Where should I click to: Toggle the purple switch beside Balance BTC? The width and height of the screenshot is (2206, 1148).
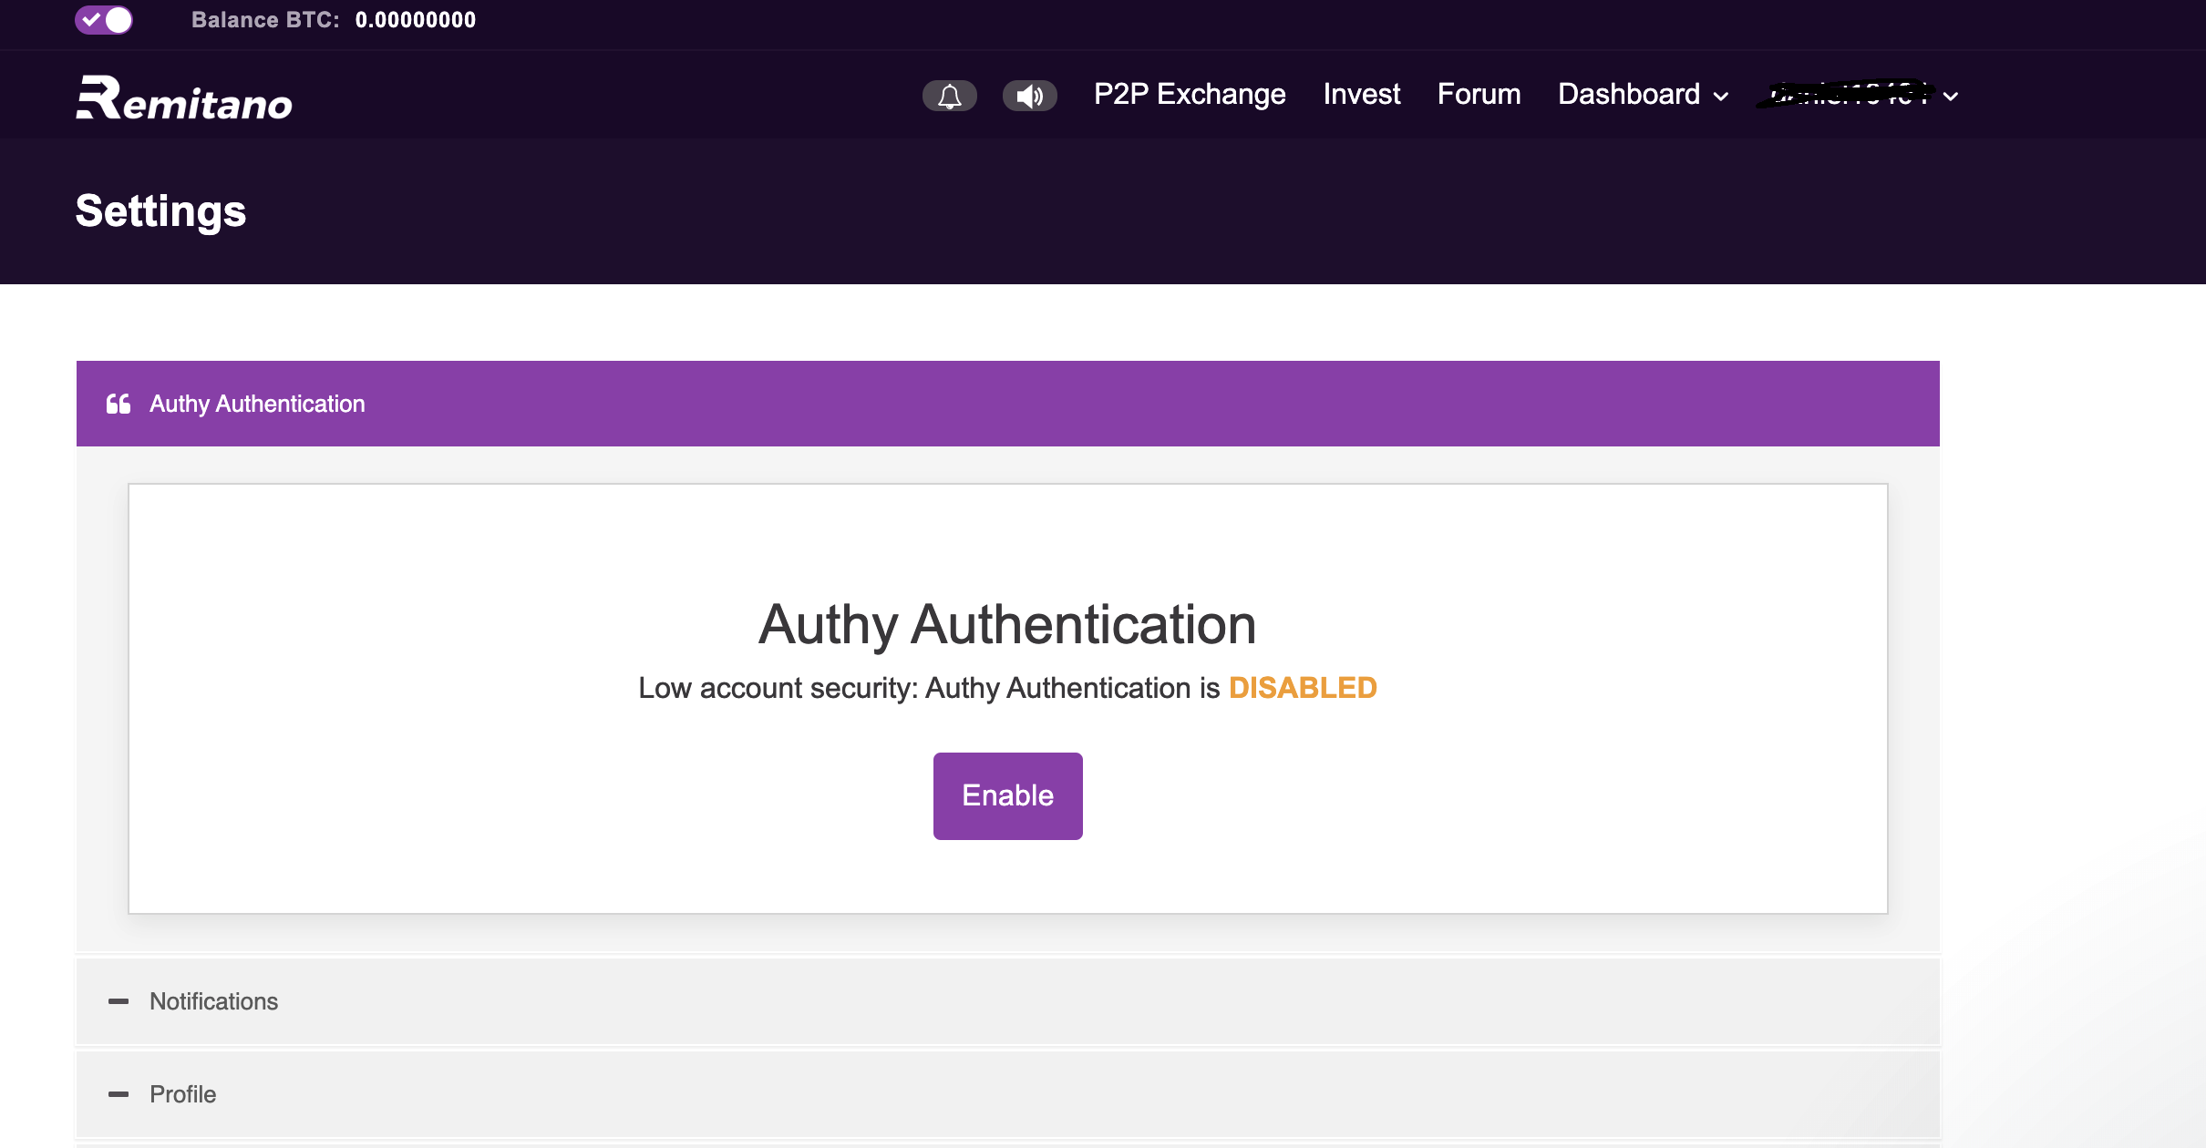[104, 20]
